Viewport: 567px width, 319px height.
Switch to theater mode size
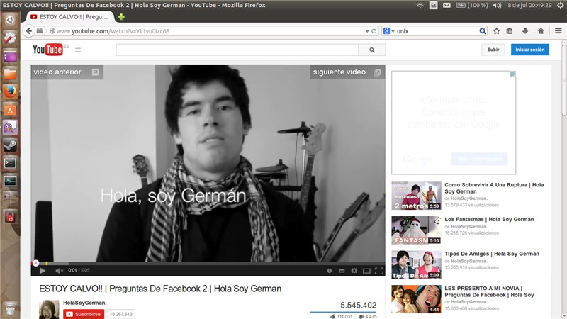(x=366, y=271)
